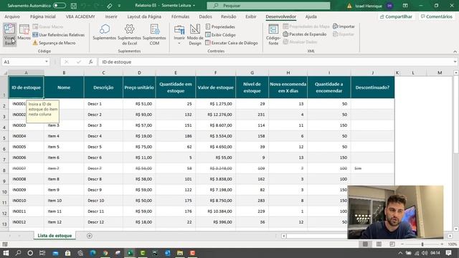Select the Lista de estoque sheet tab
Screen dimensions: 459x258
coord(55,236)
